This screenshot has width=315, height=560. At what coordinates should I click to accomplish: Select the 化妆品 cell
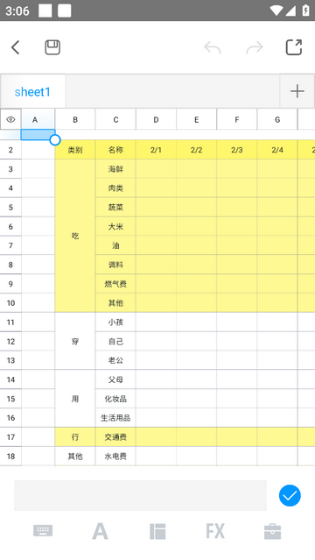[x=115, y=399]
